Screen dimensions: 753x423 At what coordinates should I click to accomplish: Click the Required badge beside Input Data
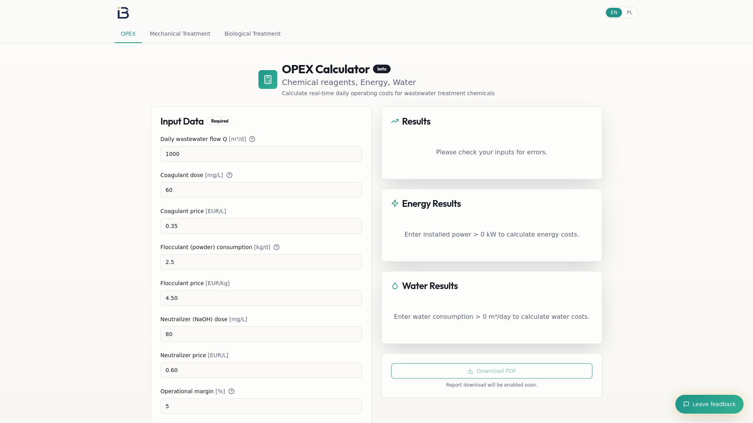[220, 121]
